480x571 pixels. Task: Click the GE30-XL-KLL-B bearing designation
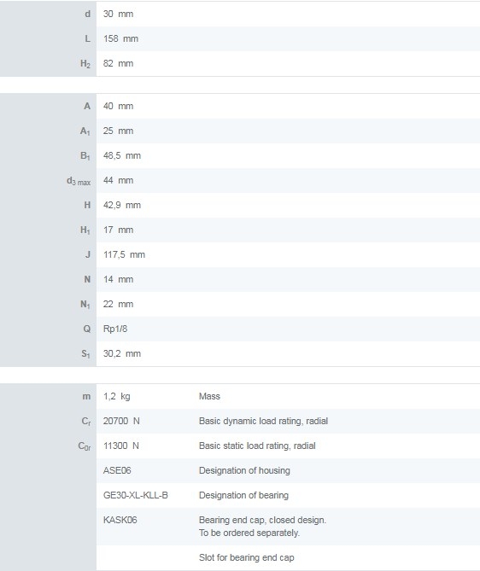(136, 495)
